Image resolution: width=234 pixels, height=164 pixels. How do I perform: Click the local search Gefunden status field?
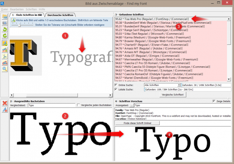coord(188,89)
